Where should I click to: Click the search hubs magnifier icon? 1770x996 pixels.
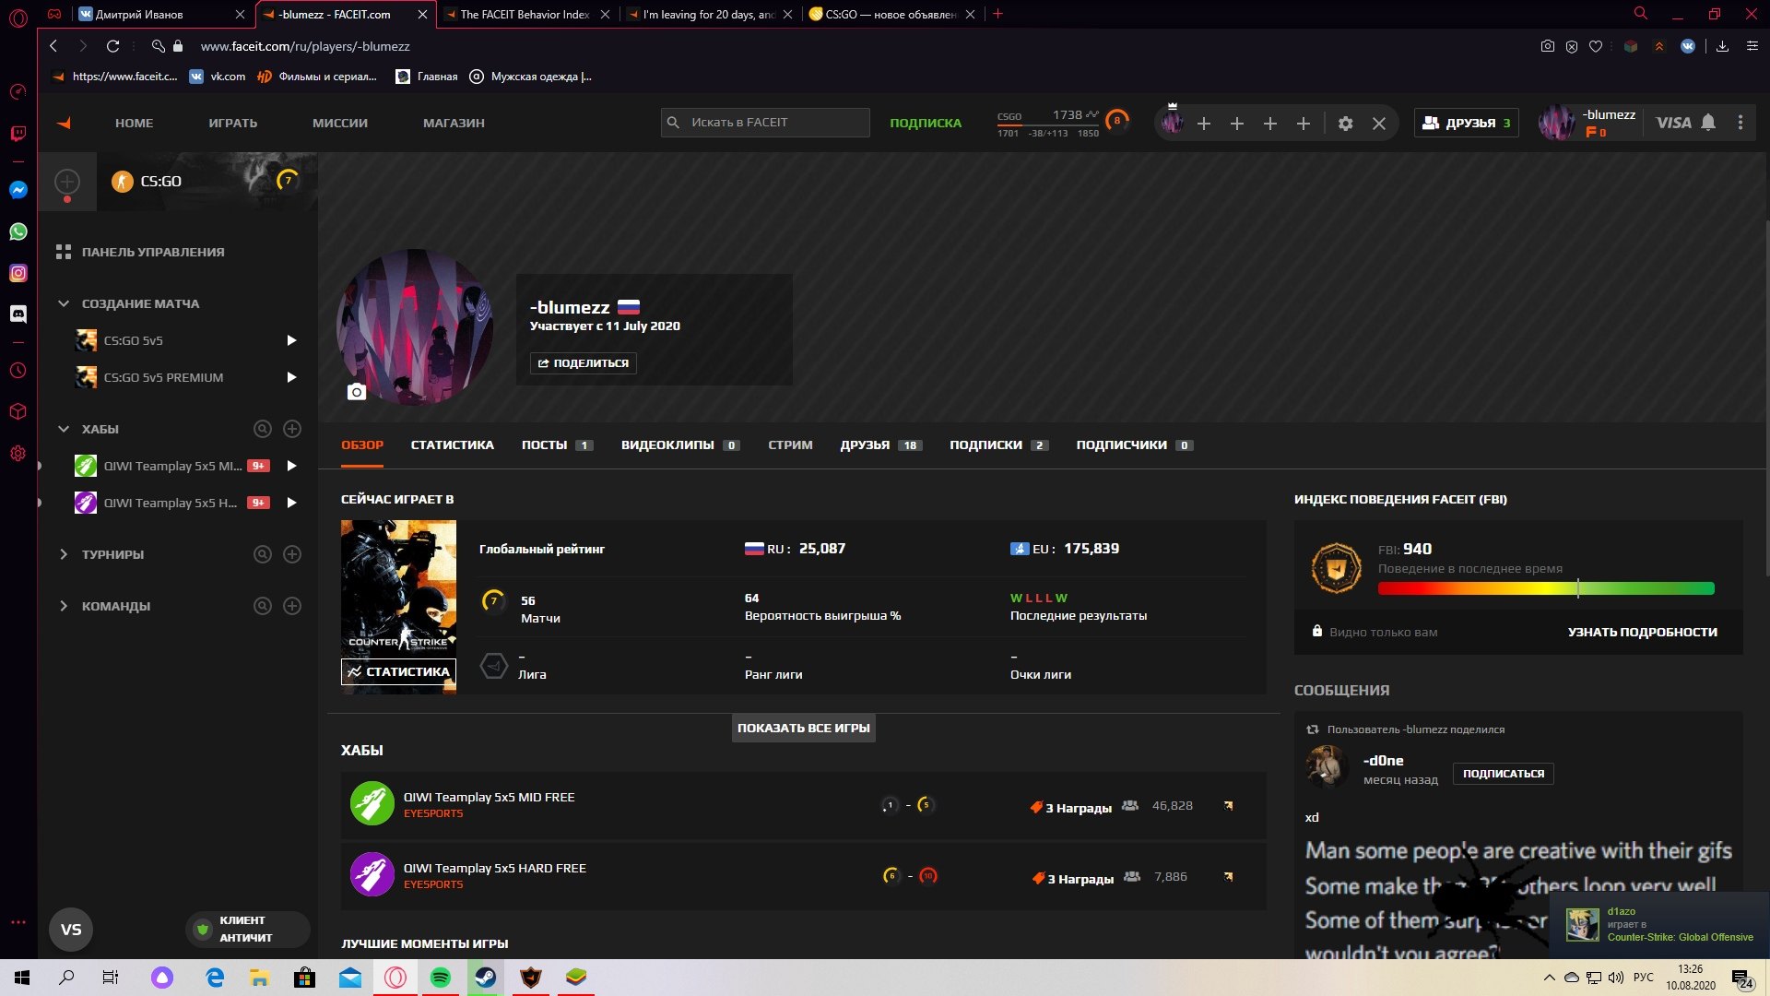(263, 429)
